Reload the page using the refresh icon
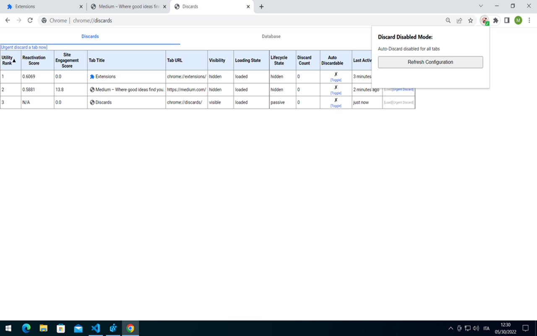Viewport: 537px width, 336px height. pos(30,20)
